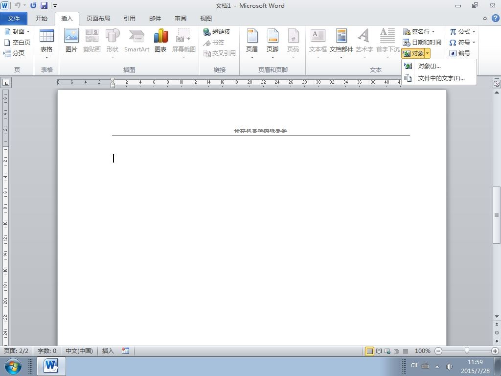Open the ruler tab selector at the left corner
Image resolution: width=501 pixels, height=376 pixels.
6,83
